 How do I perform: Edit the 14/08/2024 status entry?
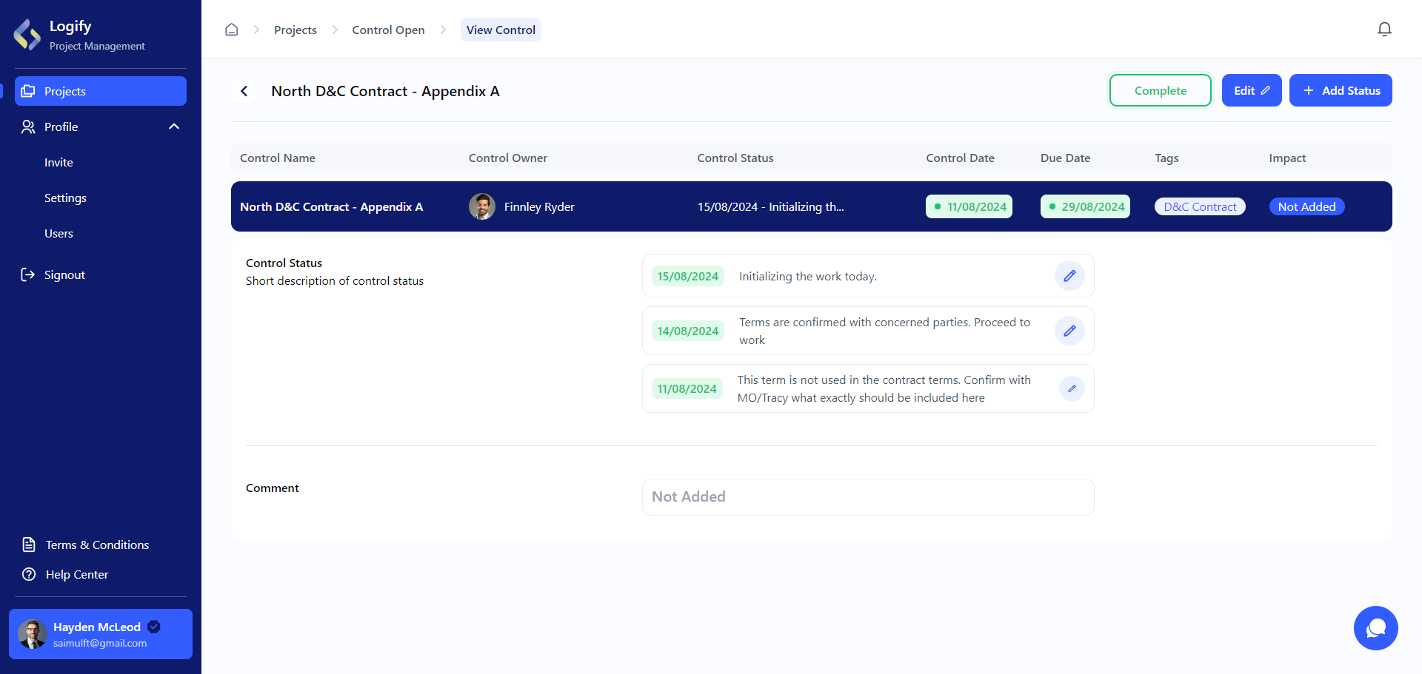click(1069, 331)
